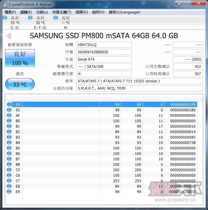Click the CrystalDiskInfo title bar app icon
The image size is (208, 210).
(5, 4)
